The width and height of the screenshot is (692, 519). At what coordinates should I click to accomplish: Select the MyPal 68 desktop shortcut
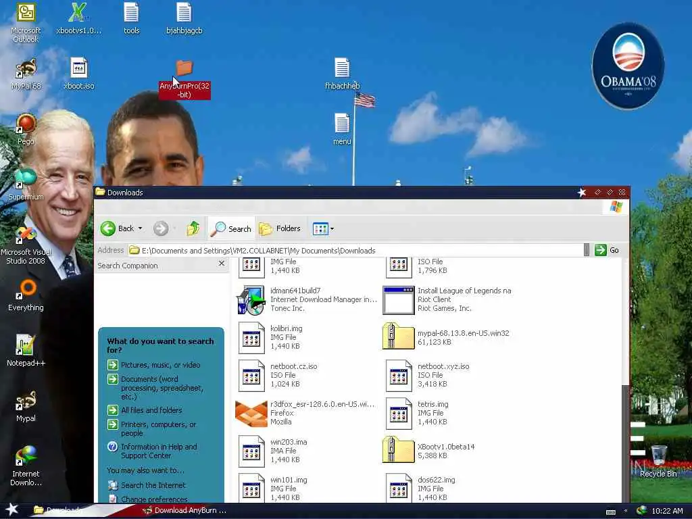26,74
